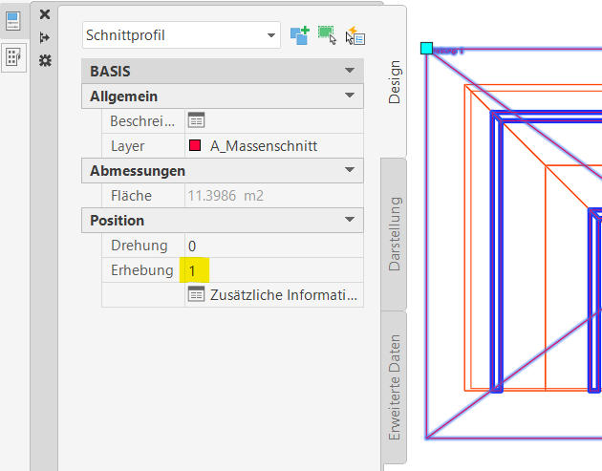Click the Erhebung value field
This screenshot has width=602, height=471.
point(272,270)
